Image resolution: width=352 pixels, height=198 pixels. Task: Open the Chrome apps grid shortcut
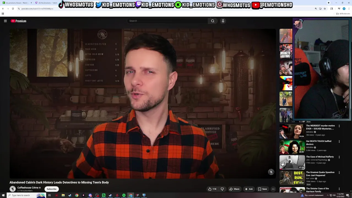[x=3, y=13]
